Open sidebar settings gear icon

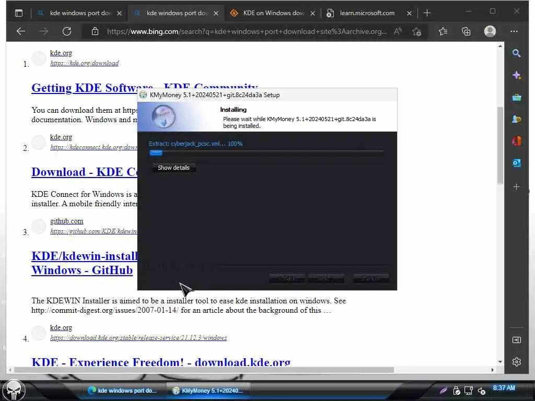pos(517,361)
